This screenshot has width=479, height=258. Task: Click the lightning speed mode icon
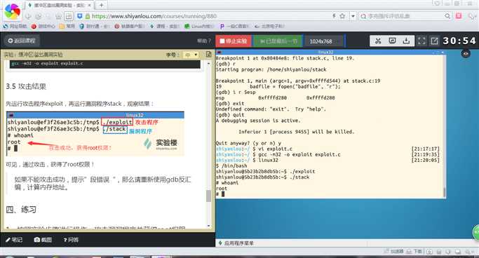[334, 16]
